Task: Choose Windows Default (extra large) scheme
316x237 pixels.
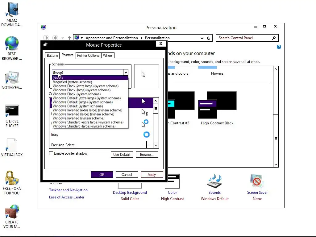Action: (90, 98)
